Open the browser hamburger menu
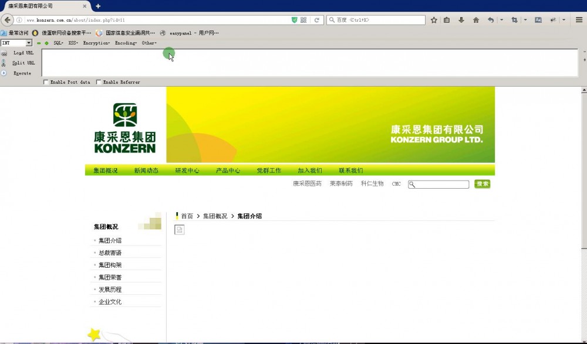Image resolution: width=587 pixels, height=344 pixels. point(579,20)
